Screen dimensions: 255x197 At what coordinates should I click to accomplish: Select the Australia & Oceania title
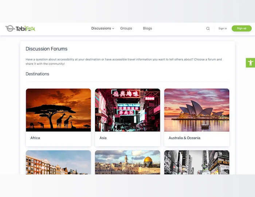184,138
